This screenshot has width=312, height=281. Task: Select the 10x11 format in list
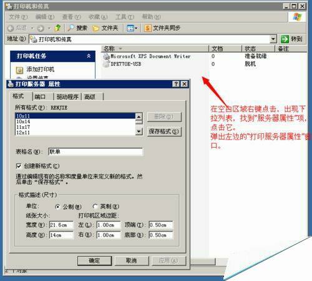point(76,116)
